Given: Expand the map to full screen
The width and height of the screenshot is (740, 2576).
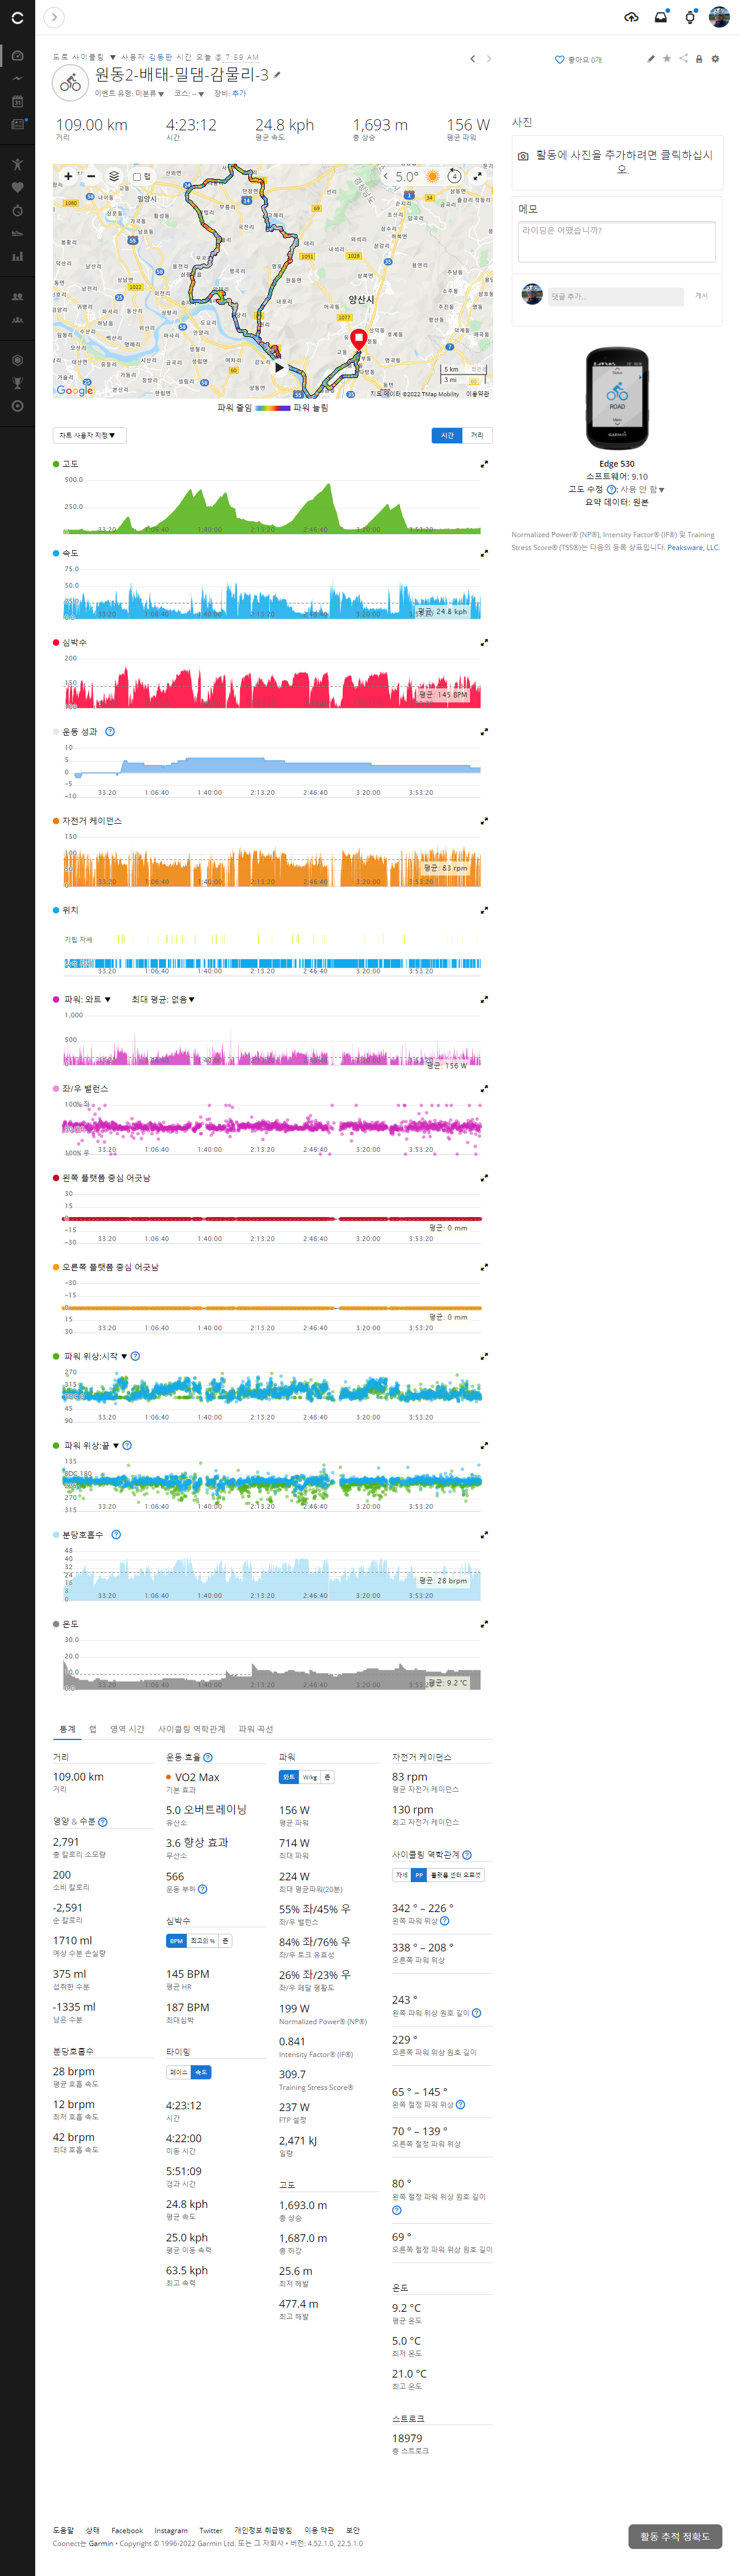Looking at the screenshot, I should click(x=478, y=176).
